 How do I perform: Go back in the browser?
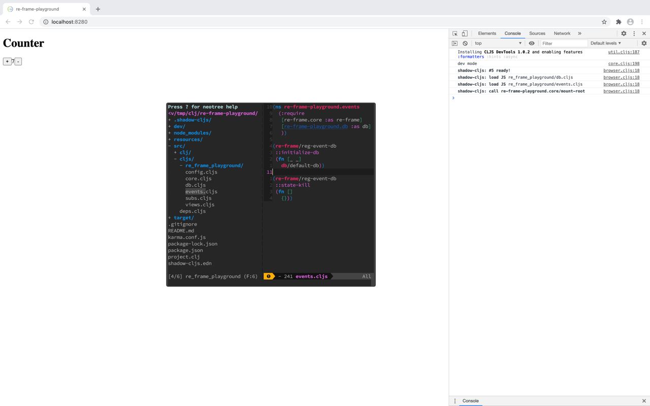pyautogui.click(x=8, y=22)
